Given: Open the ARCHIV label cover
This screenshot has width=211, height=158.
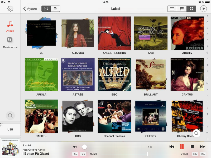Looking at the screenshot, I should tap(187, 33).
